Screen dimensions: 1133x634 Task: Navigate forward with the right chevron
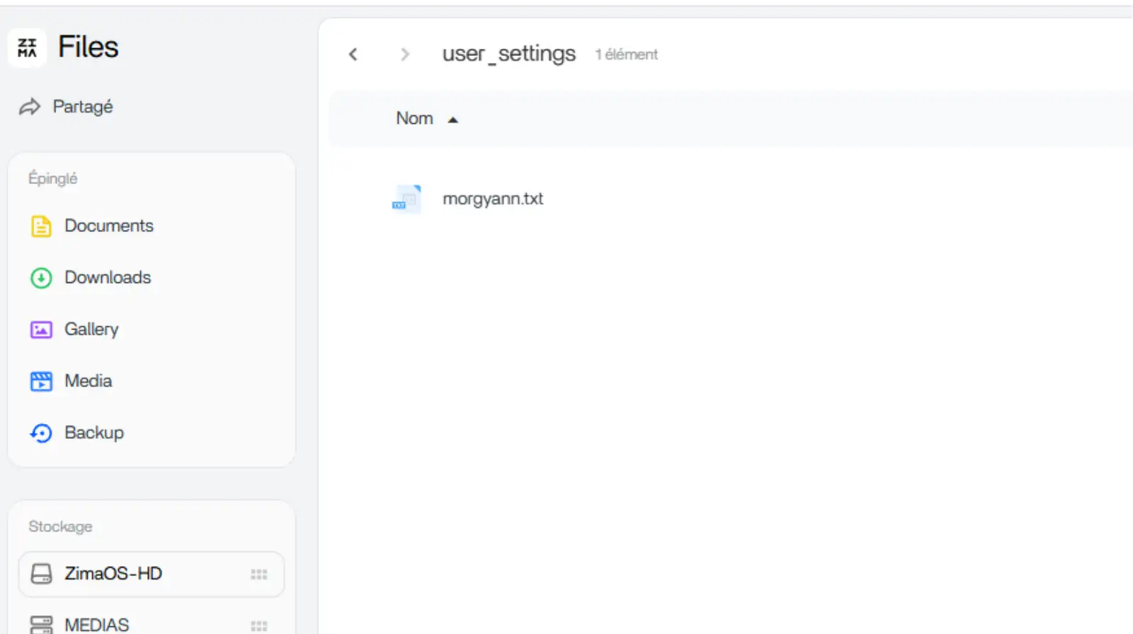[404, 54]
